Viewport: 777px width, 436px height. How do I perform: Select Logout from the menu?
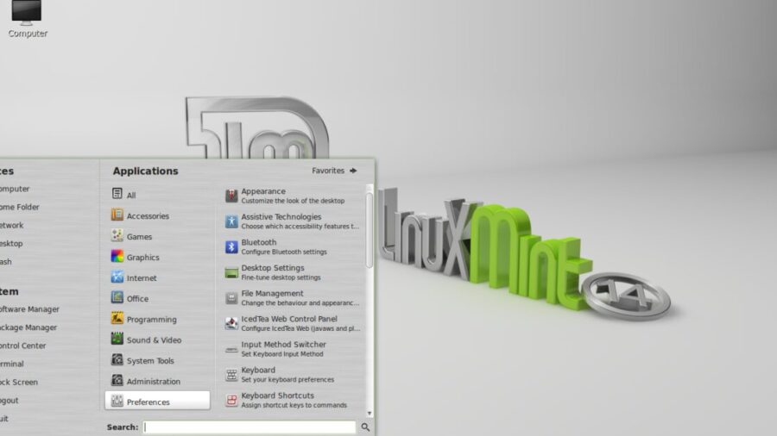pos(9,401)
